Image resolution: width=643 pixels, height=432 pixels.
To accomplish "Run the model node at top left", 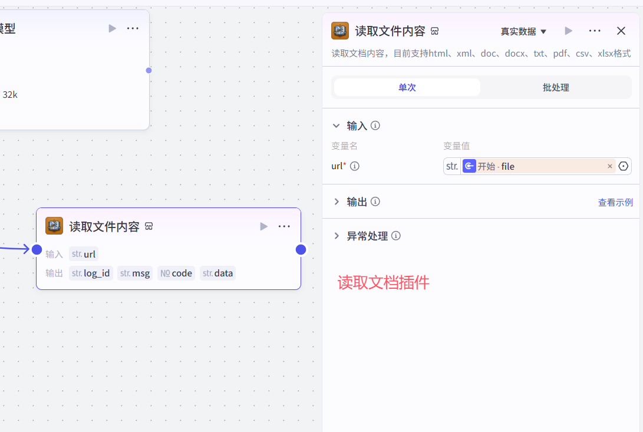I will [x=112, y=28].
